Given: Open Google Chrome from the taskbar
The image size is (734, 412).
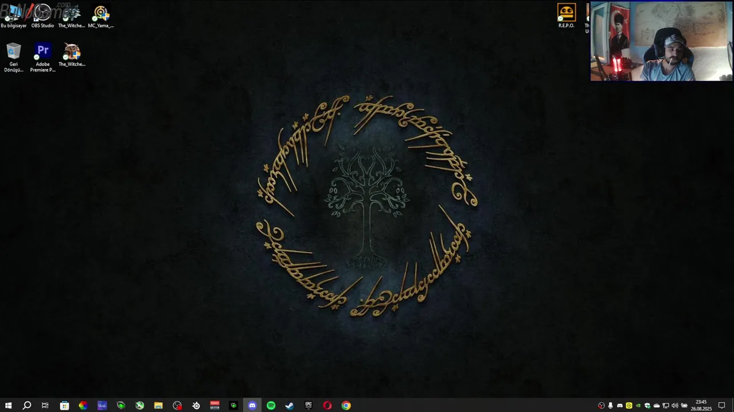Looking at the screenshot, I should pyautogui.click(x=346, y=405).
